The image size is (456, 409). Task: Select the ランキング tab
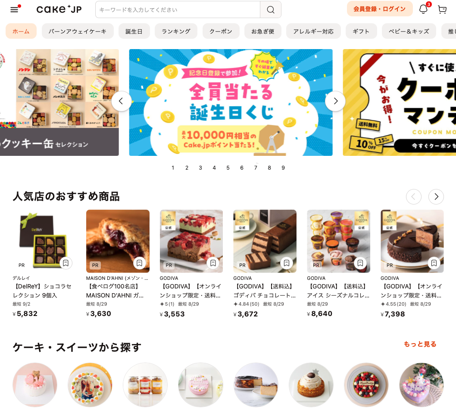tap(176, 31)
